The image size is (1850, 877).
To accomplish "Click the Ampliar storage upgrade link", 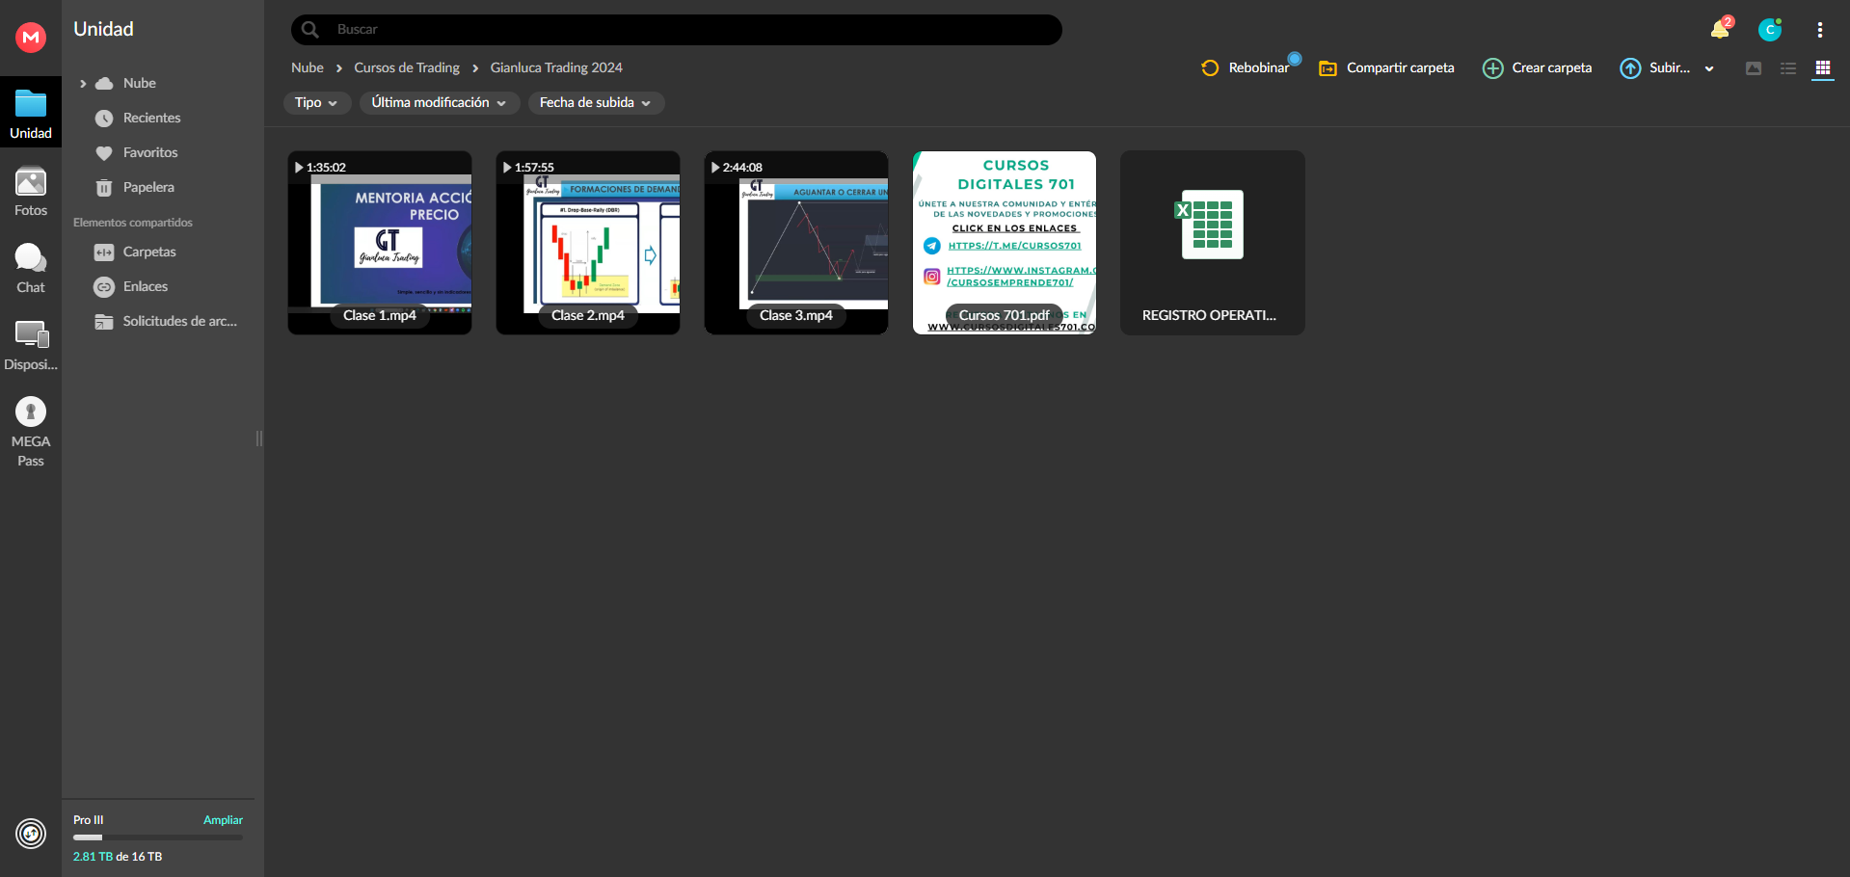I will pyautogui.click(x=223, y=820).
